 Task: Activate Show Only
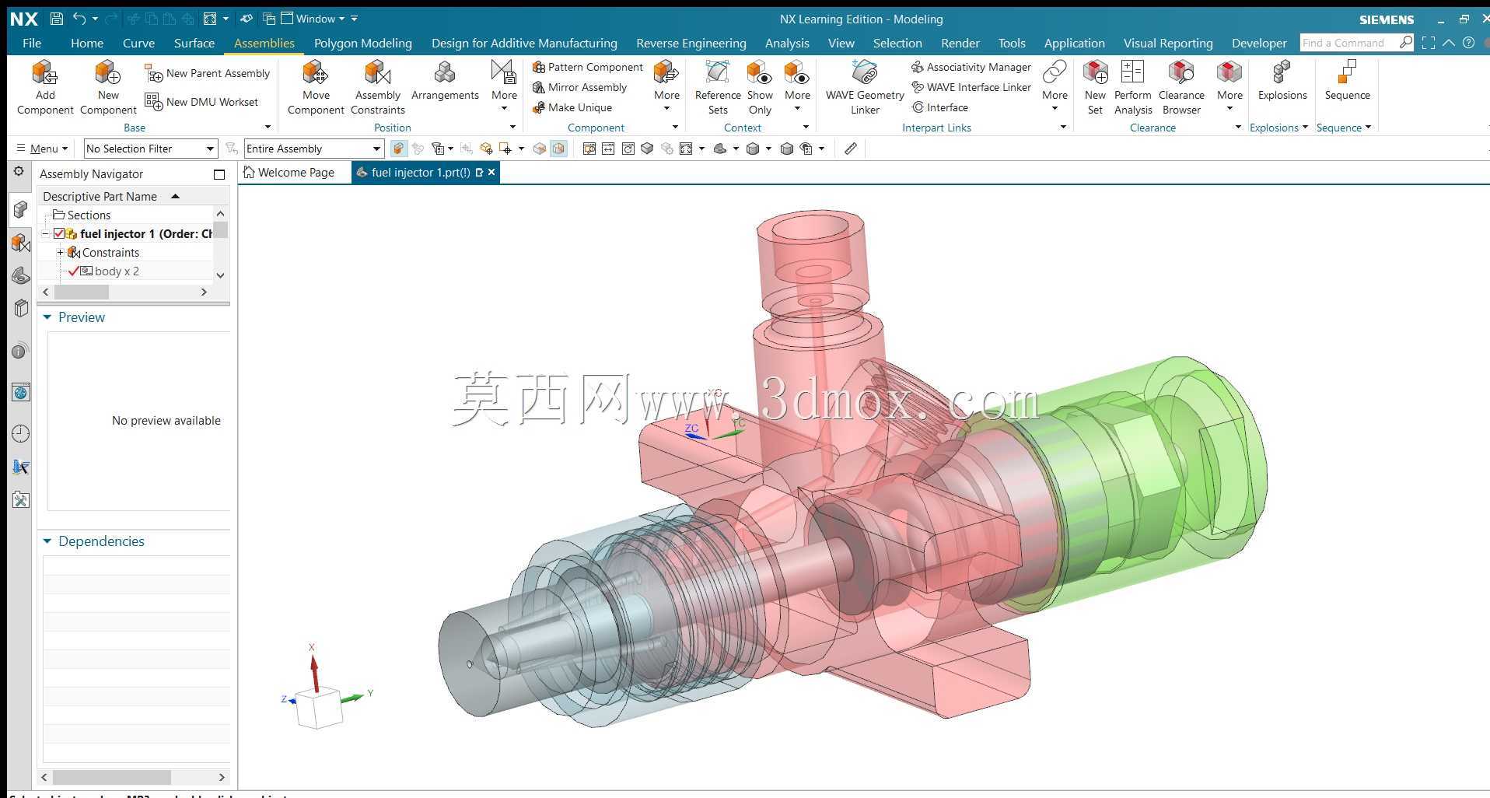(760, 87)
